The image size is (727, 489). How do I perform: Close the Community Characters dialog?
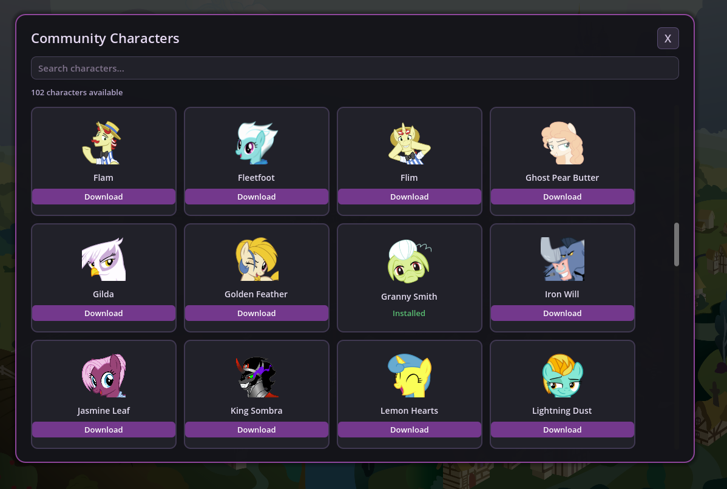click(x=668, y=38)
